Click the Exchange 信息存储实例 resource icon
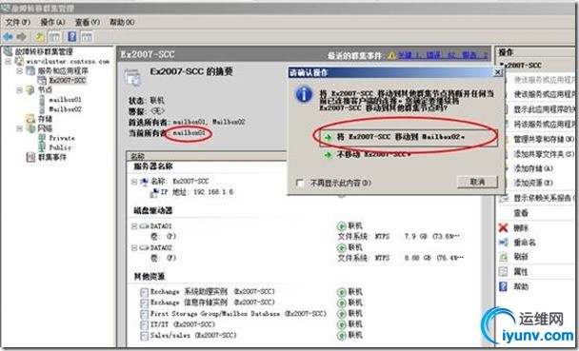Viewport: 579px width, 351px height. point(144,303)
